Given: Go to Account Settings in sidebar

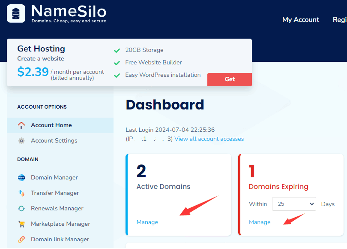Looking at the screenshot, I should pyautogui.click(x=54, y=141).
